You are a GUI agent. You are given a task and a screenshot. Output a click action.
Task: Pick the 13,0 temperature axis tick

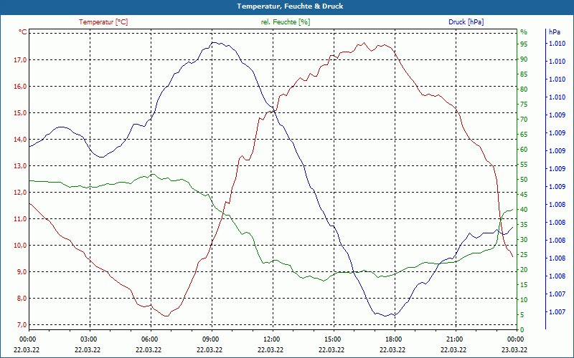click(x=20, y=166)
